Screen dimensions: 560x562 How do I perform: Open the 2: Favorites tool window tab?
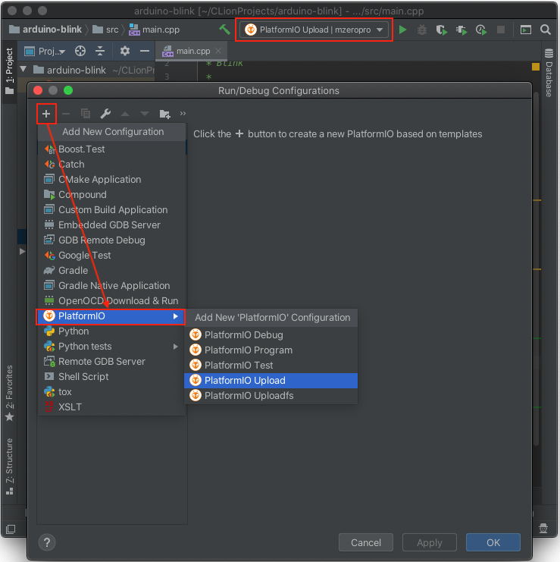coord(9,393)
